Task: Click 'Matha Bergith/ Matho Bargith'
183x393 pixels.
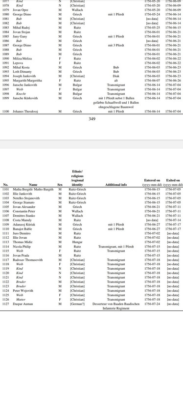Action: (x=33, y=190)
